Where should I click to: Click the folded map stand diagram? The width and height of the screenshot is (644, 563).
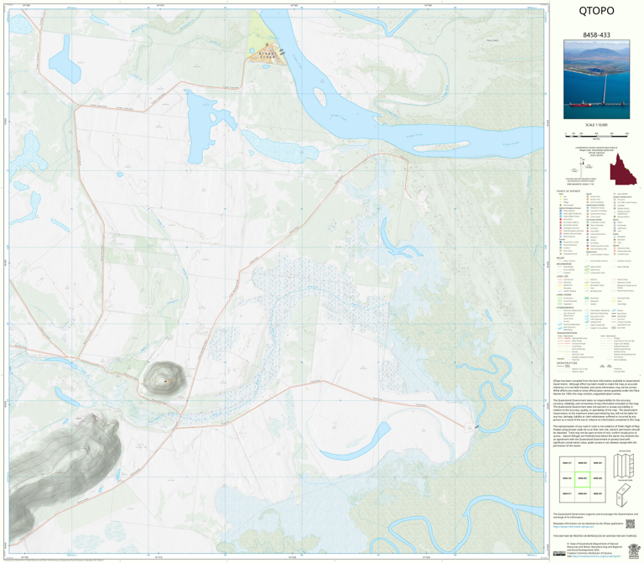click(624, 495)
